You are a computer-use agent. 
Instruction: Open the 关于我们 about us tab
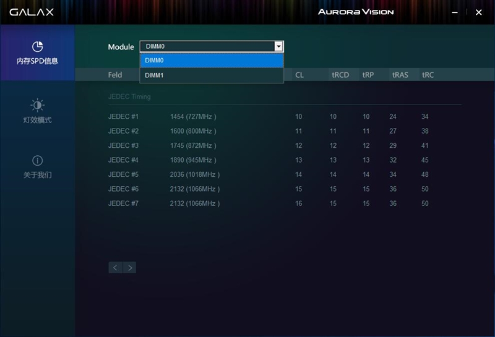coord(37,166)
